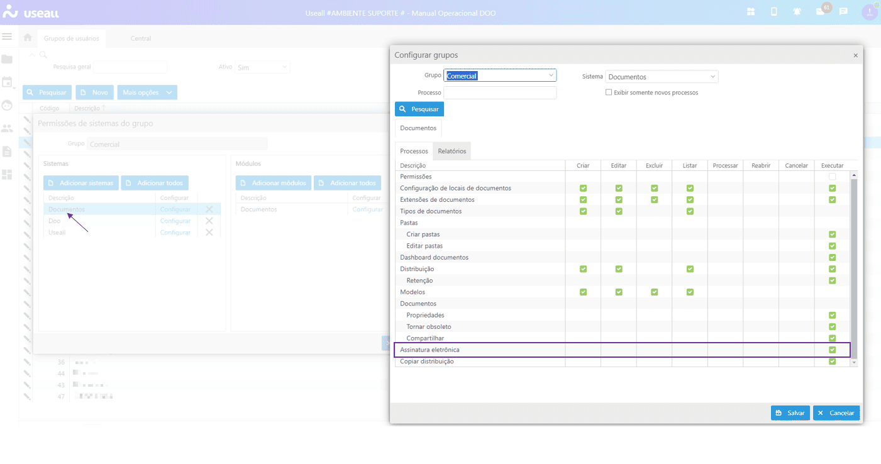The image size is (881, 464).
Task: Save changes with the Salvar button
Action: click(x=790, y=413)
